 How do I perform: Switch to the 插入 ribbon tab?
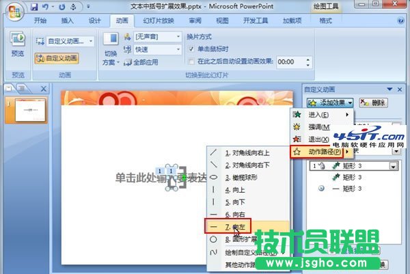68,20
